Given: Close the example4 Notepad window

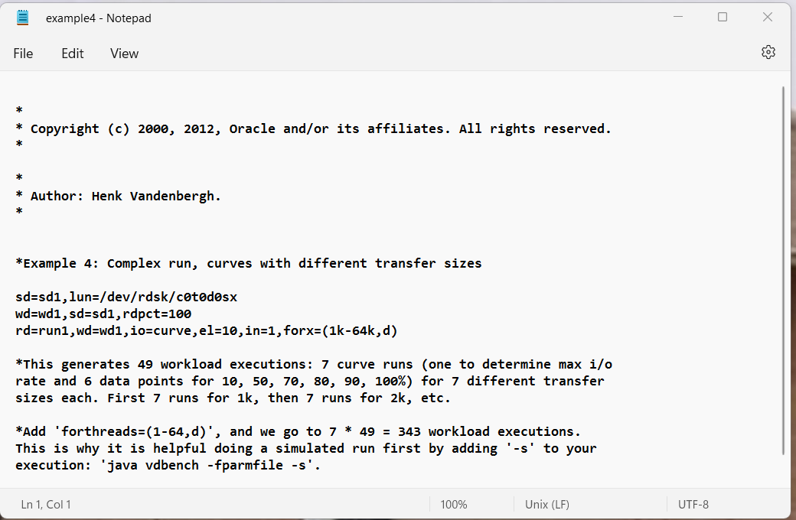Looking at the screenshot, I should coord(768,18).
